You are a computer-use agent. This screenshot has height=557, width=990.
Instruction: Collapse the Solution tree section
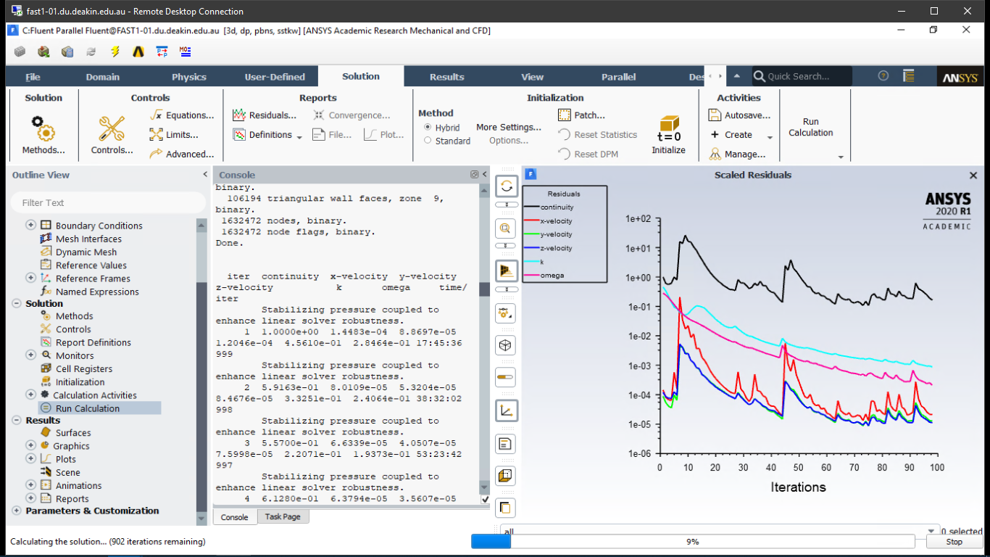pyautogui.click(x=17, y=304)
